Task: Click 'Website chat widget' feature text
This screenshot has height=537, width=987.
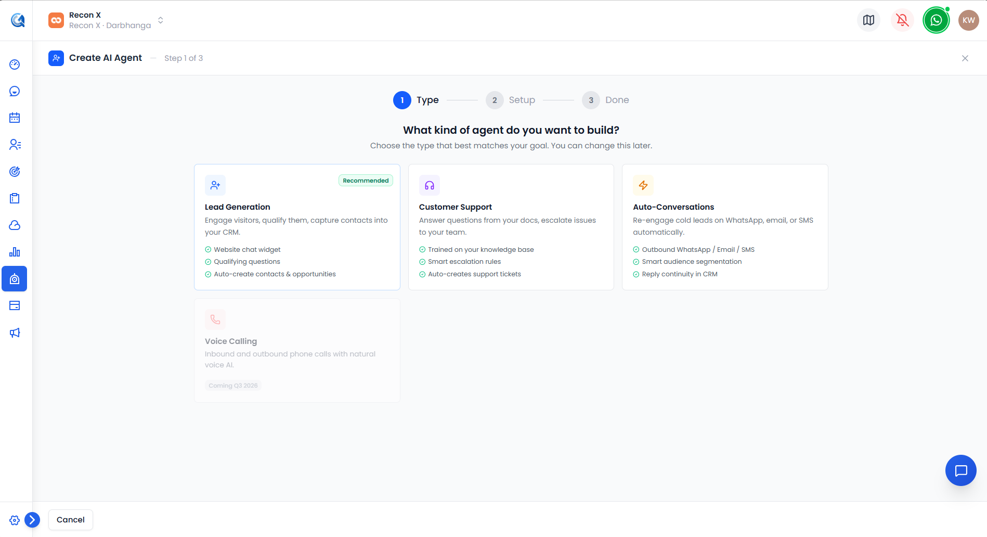Action: pyautogui.click(x=247, y=250)
